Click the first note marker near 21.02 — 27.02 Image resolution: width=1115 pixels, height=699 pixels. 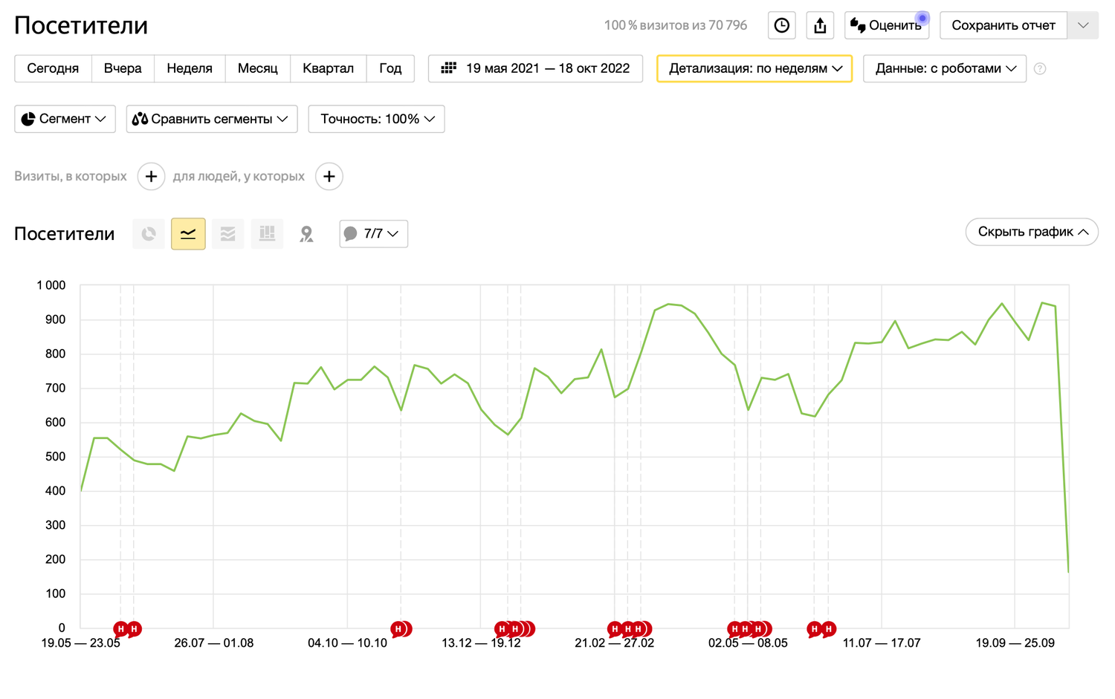[614, 629]
